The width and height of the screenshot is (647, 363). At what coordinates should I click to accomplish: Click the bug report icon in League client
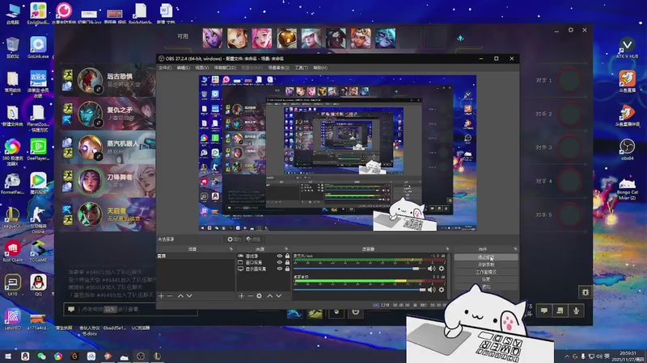pyautogui.click(x=585, y=292)
